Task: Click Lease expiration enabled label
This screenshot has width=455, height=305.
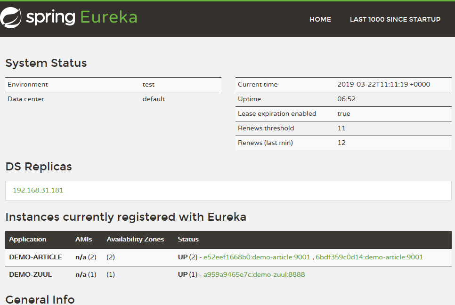Action: [x=277, y=113]
